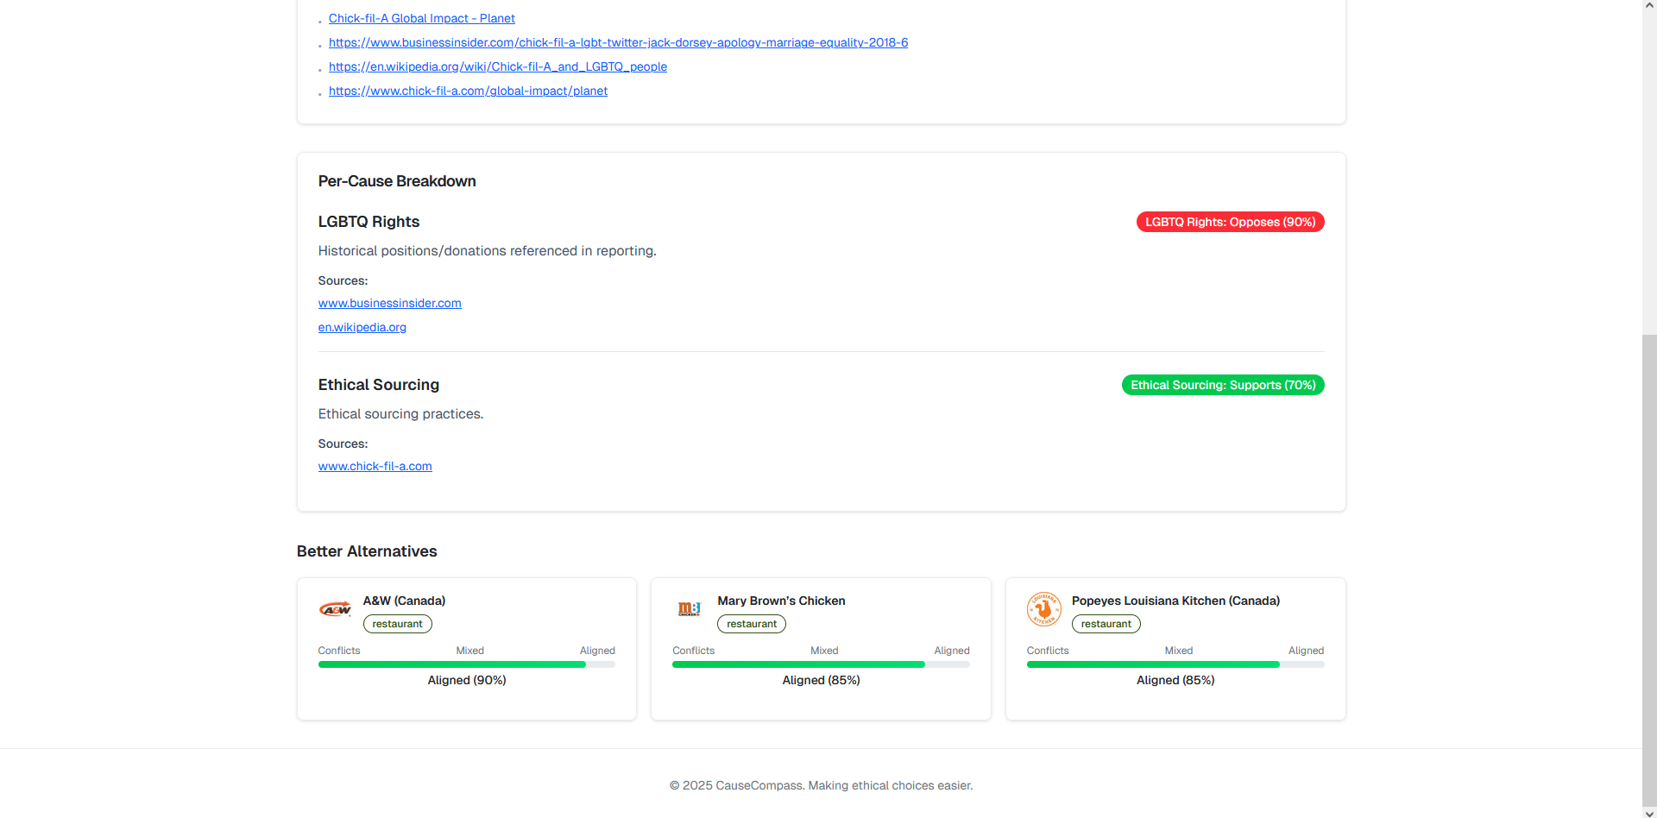This screenshot has height=818, width=1657.
Task: Click the scrollbar up arrow
Action: (1649, 6)
